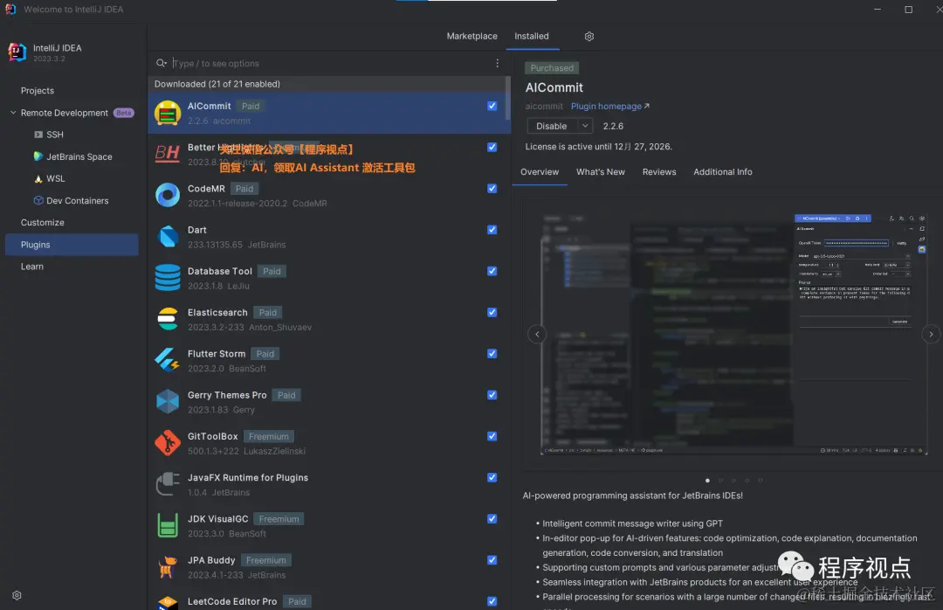Open the Plugin homepage link
Viewport: 943px width, 610px height.
point(606,106)
